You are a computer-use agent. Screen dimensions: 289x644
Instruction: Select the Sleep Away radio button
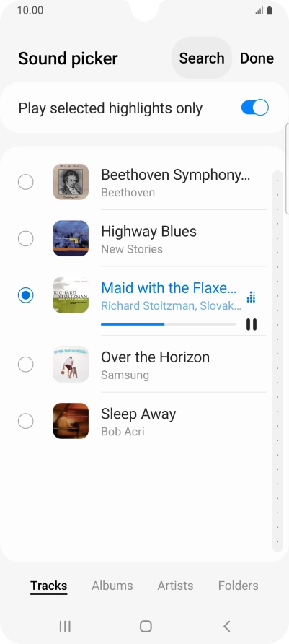pyautogui.click(x=25, y=421)
